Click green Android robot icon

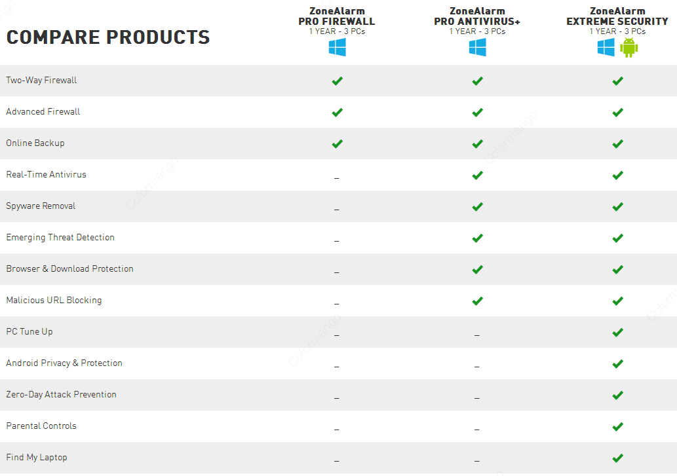(629, 47)
